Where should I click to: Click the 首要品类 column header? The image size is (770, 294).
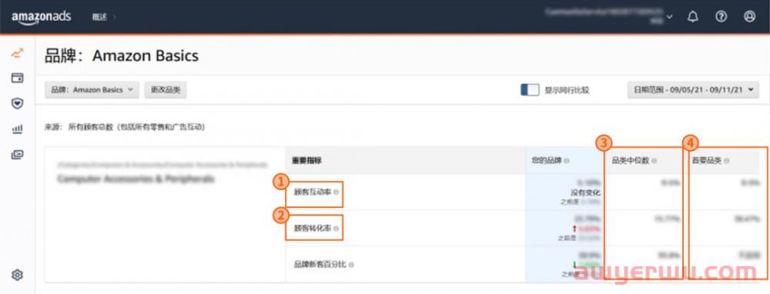[x=707, y=161]
